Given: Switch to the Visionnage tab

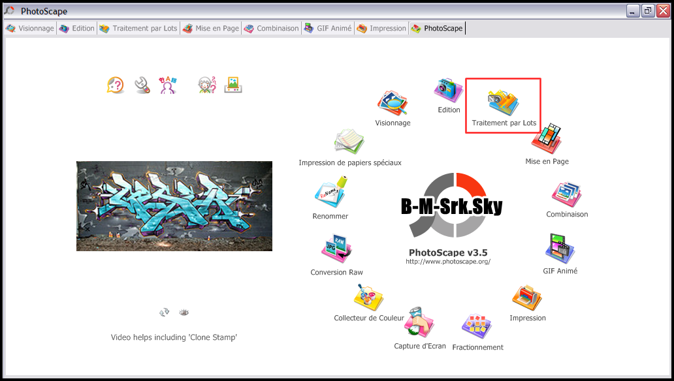Looking at the screenshot, I should coord(30,28).
